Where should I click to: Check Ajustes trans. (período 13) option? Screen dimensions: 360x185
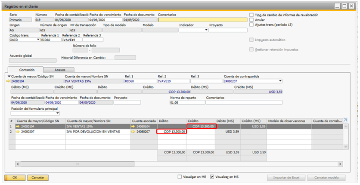(251, 25)
